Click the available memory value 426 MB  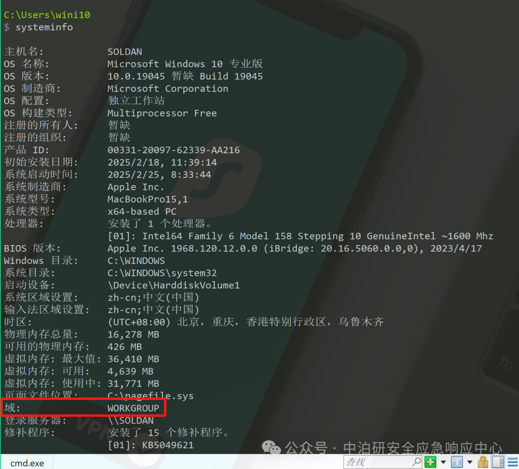click(124, 346)
